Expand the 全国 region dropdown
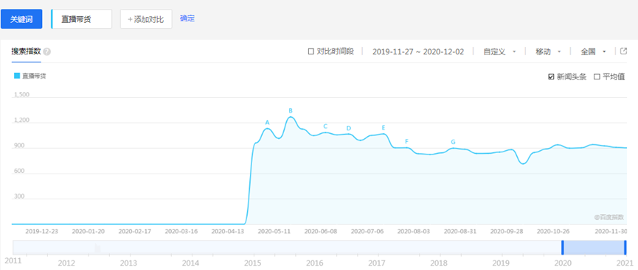The width and height of the screenshot is (638, 270). tap(593, 52)
